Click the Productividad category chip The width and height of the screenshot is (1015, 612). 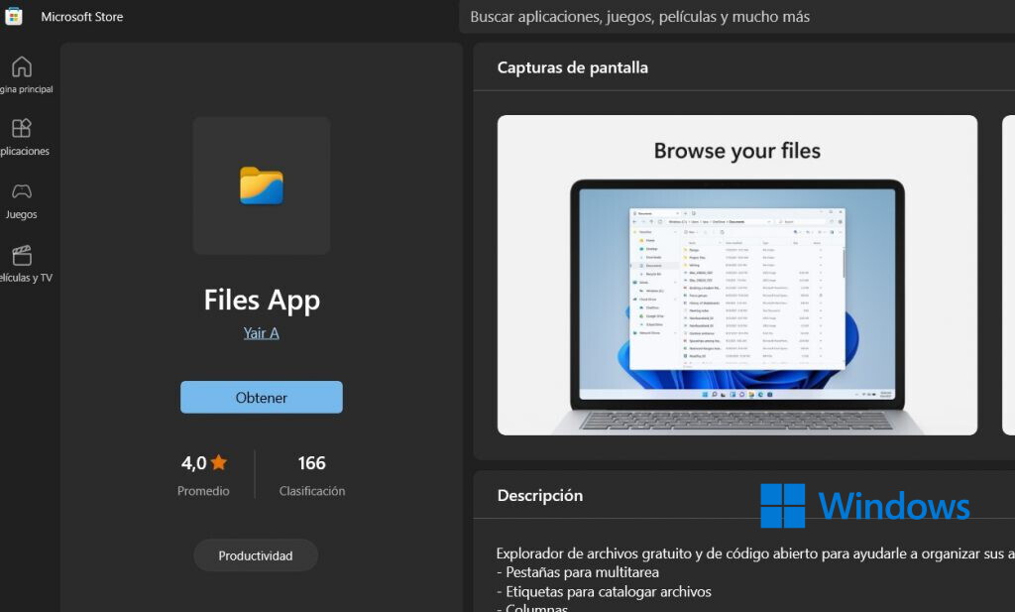(x=256, y=555)
